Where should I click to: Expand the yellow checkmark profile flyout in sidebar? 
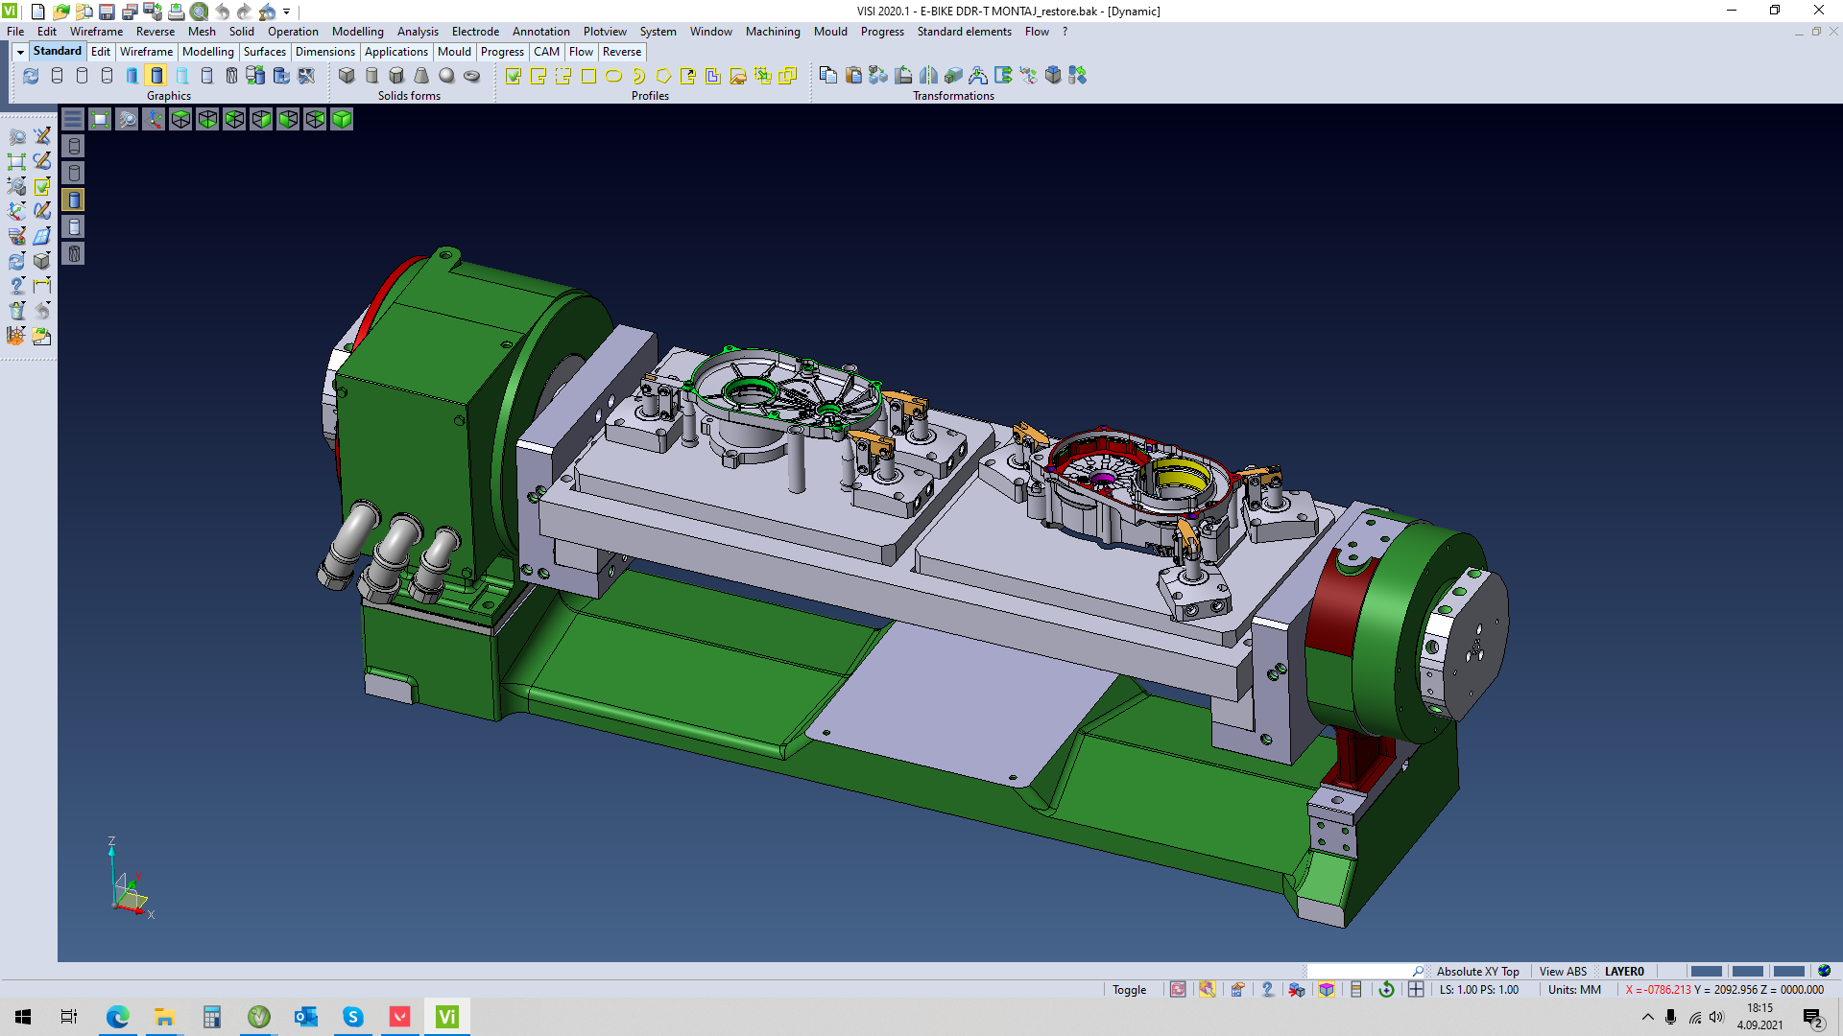(41, 186)
